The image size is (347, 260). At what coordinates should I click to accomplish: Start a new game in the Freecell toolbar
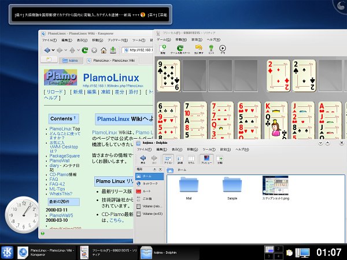coord(163,49)
